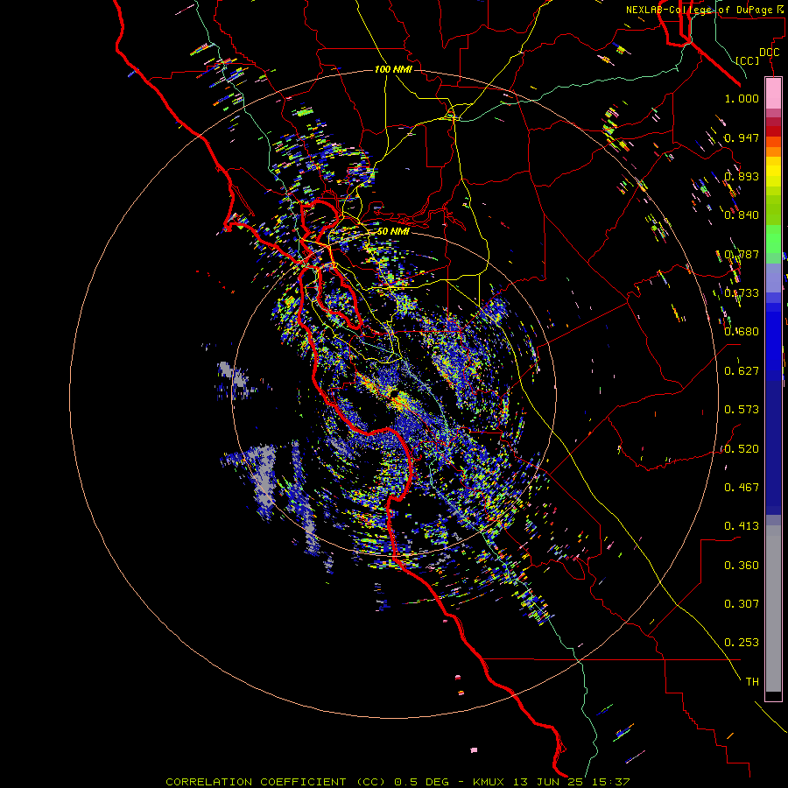Viewport: 788px width, 788px height.
Task: Click the TH label at the scale bottom
Action: point(752,682)
